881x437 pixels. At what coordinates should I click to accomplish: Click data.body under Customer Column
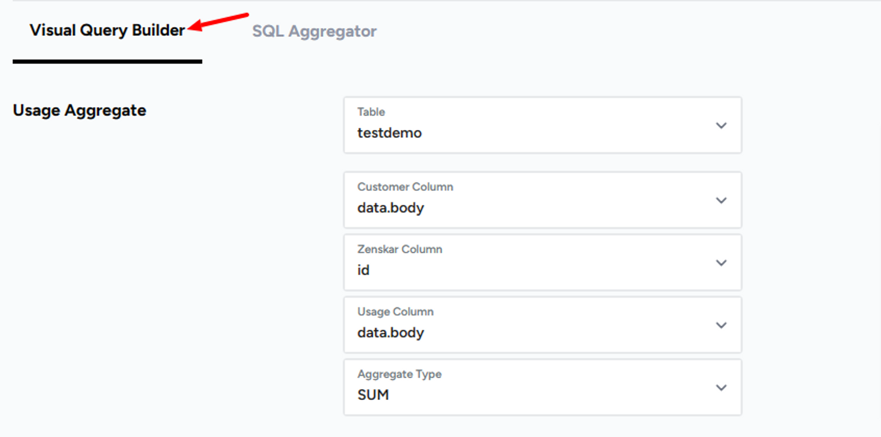[x=391, y=208]
